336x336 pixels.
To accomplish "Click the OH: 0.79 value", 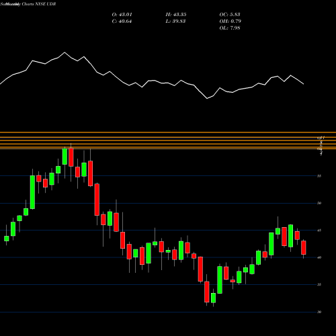I will [230, 22].
